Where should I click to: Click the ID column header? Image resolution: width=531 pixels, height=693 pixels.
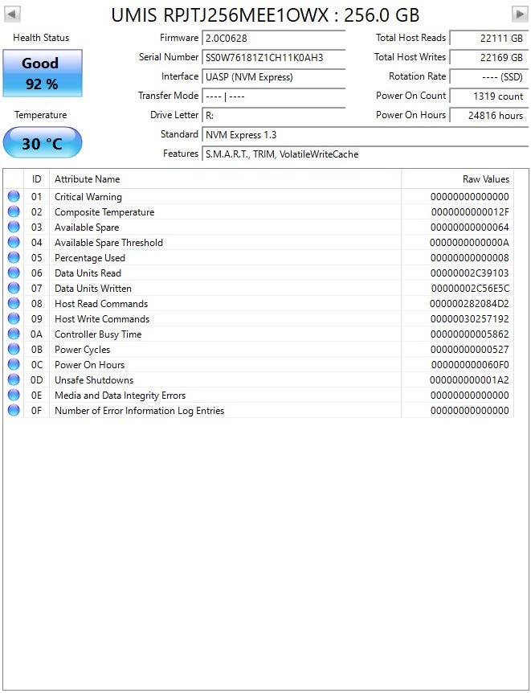[37, 179]
